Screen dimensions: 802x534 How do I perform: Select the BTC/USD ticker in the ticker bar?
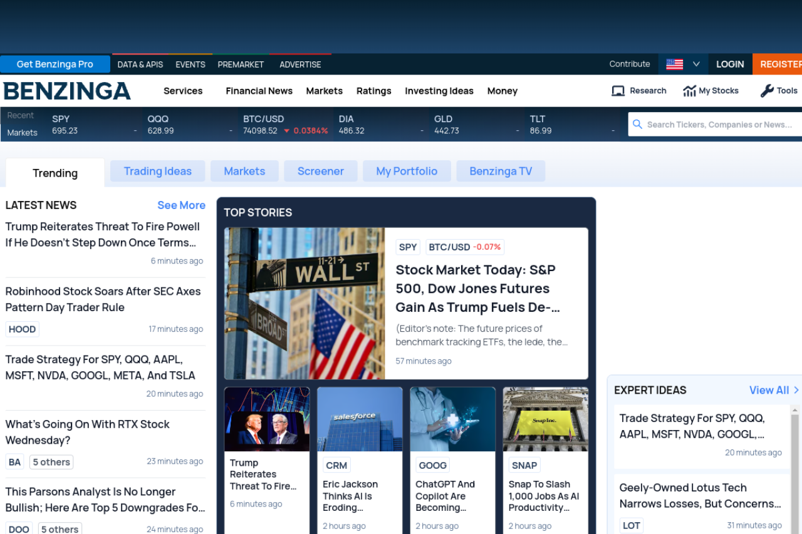point(286,125)
